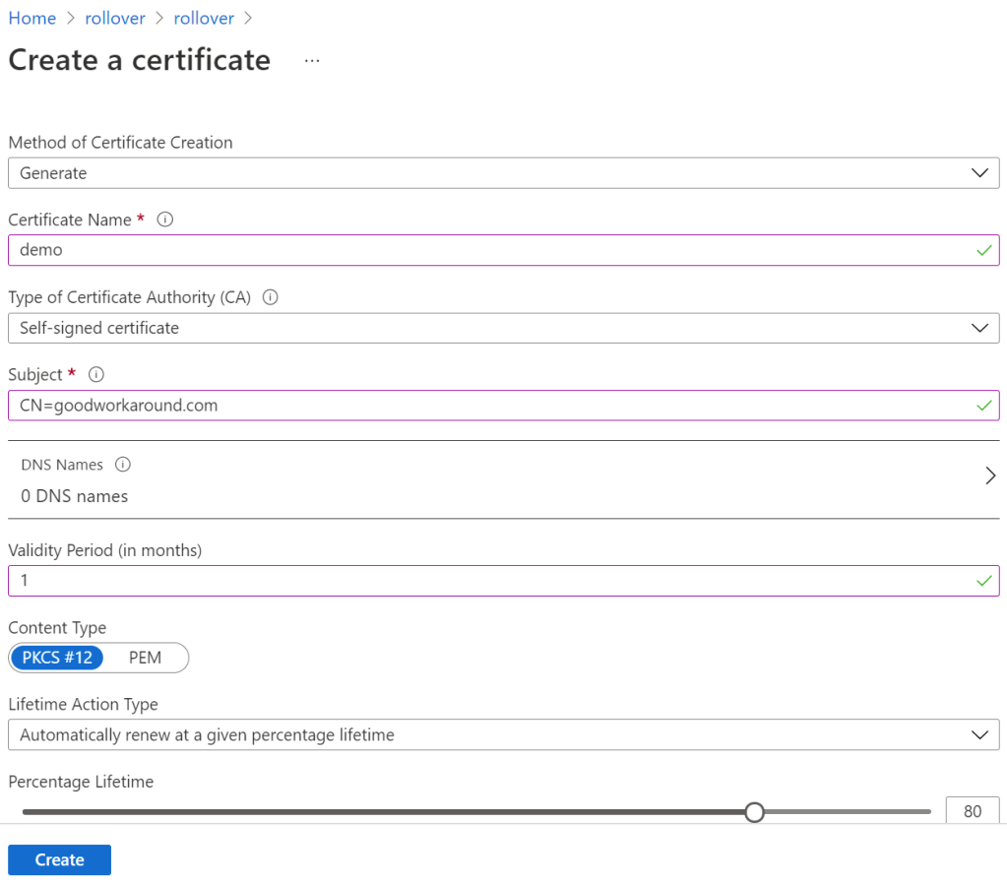Click info icon beside Type of Certificate Authority
This screenshot has width=1007, height=885.
[271, 296]
